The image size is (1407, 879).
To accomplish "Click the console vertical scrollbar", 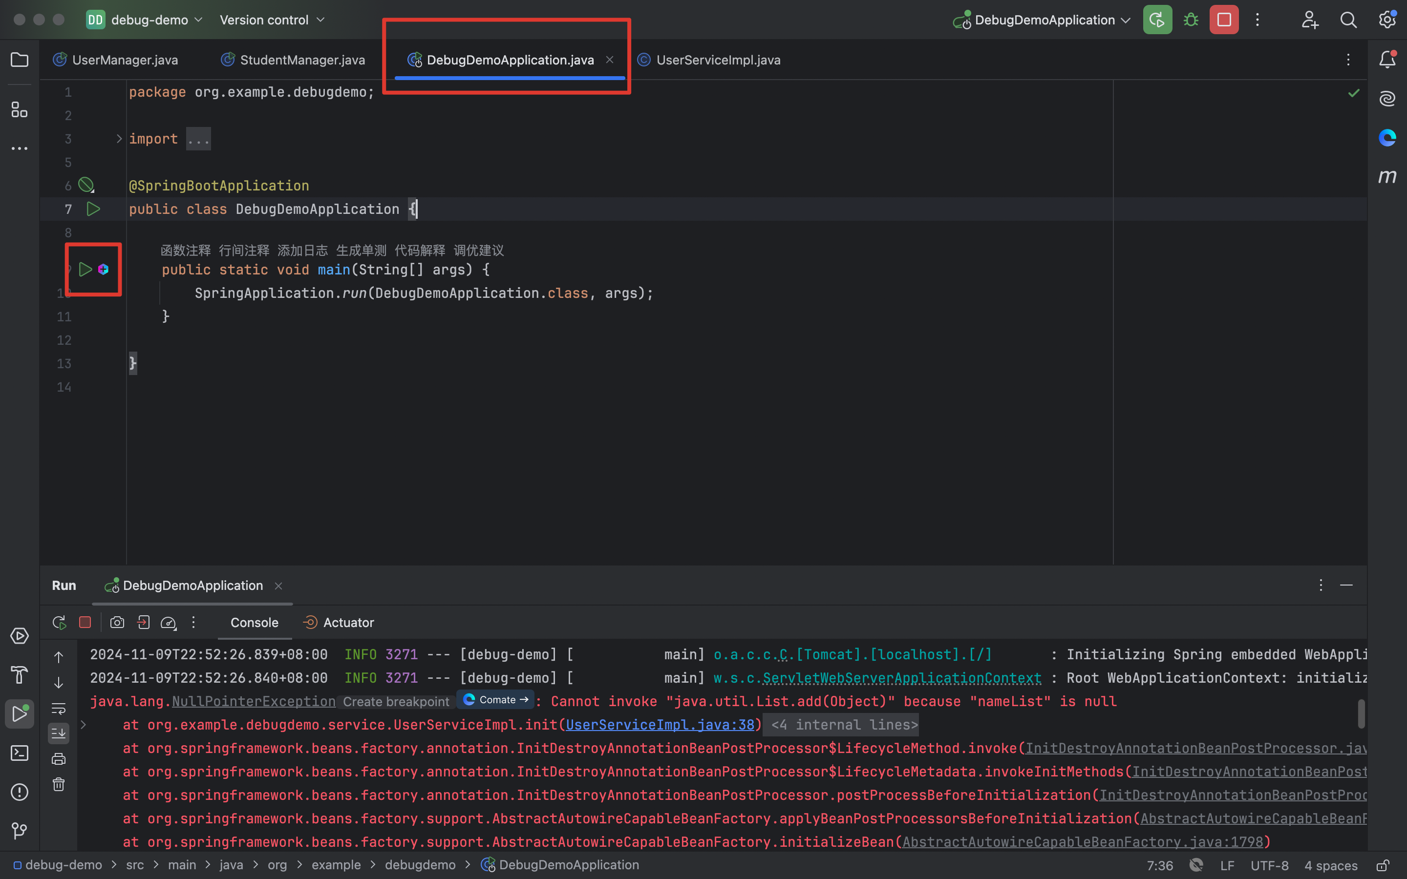I will click(x=1361, y=714).
